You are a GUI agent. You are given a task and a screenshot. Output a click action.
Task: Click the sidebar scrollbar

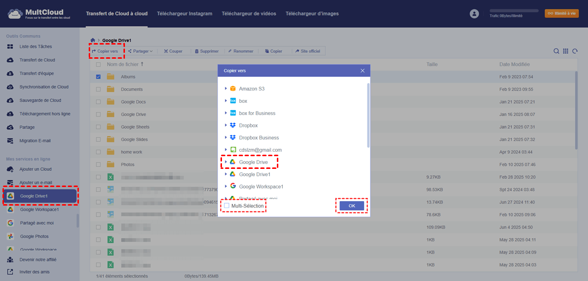point(77,221)
